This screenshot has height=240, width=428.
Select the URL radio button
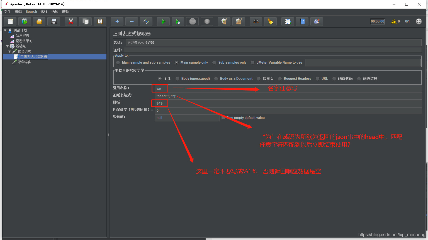pos(318,79)
